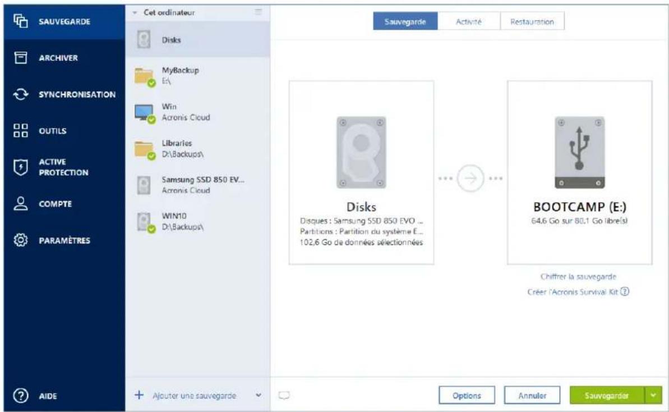The height and width of the screenshot is (412, 669).
Task: Click the 64,6 Go sur 80,1 Go libre(s) text
Action: click(x=579, y=221)
